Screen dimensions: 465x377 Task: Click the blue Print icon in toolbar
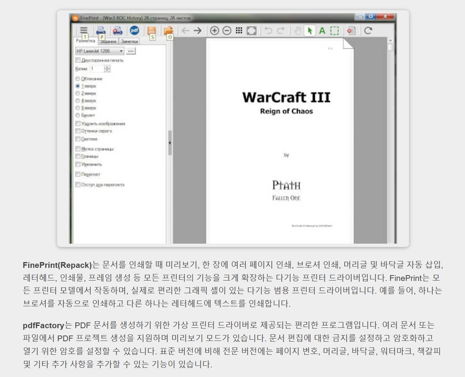pyautogui.click(x=100, y=30)
